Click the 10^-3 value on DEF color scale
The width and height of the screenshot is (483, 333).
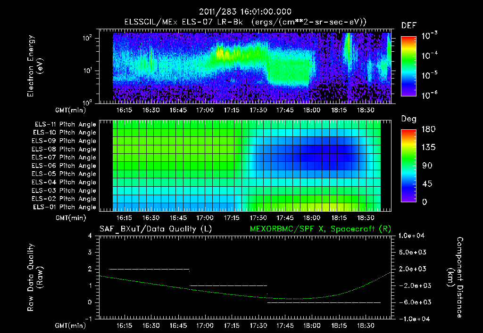coord(429,36)
